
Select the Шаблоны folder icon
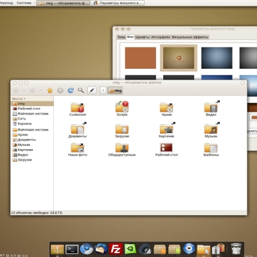point(211,147)
